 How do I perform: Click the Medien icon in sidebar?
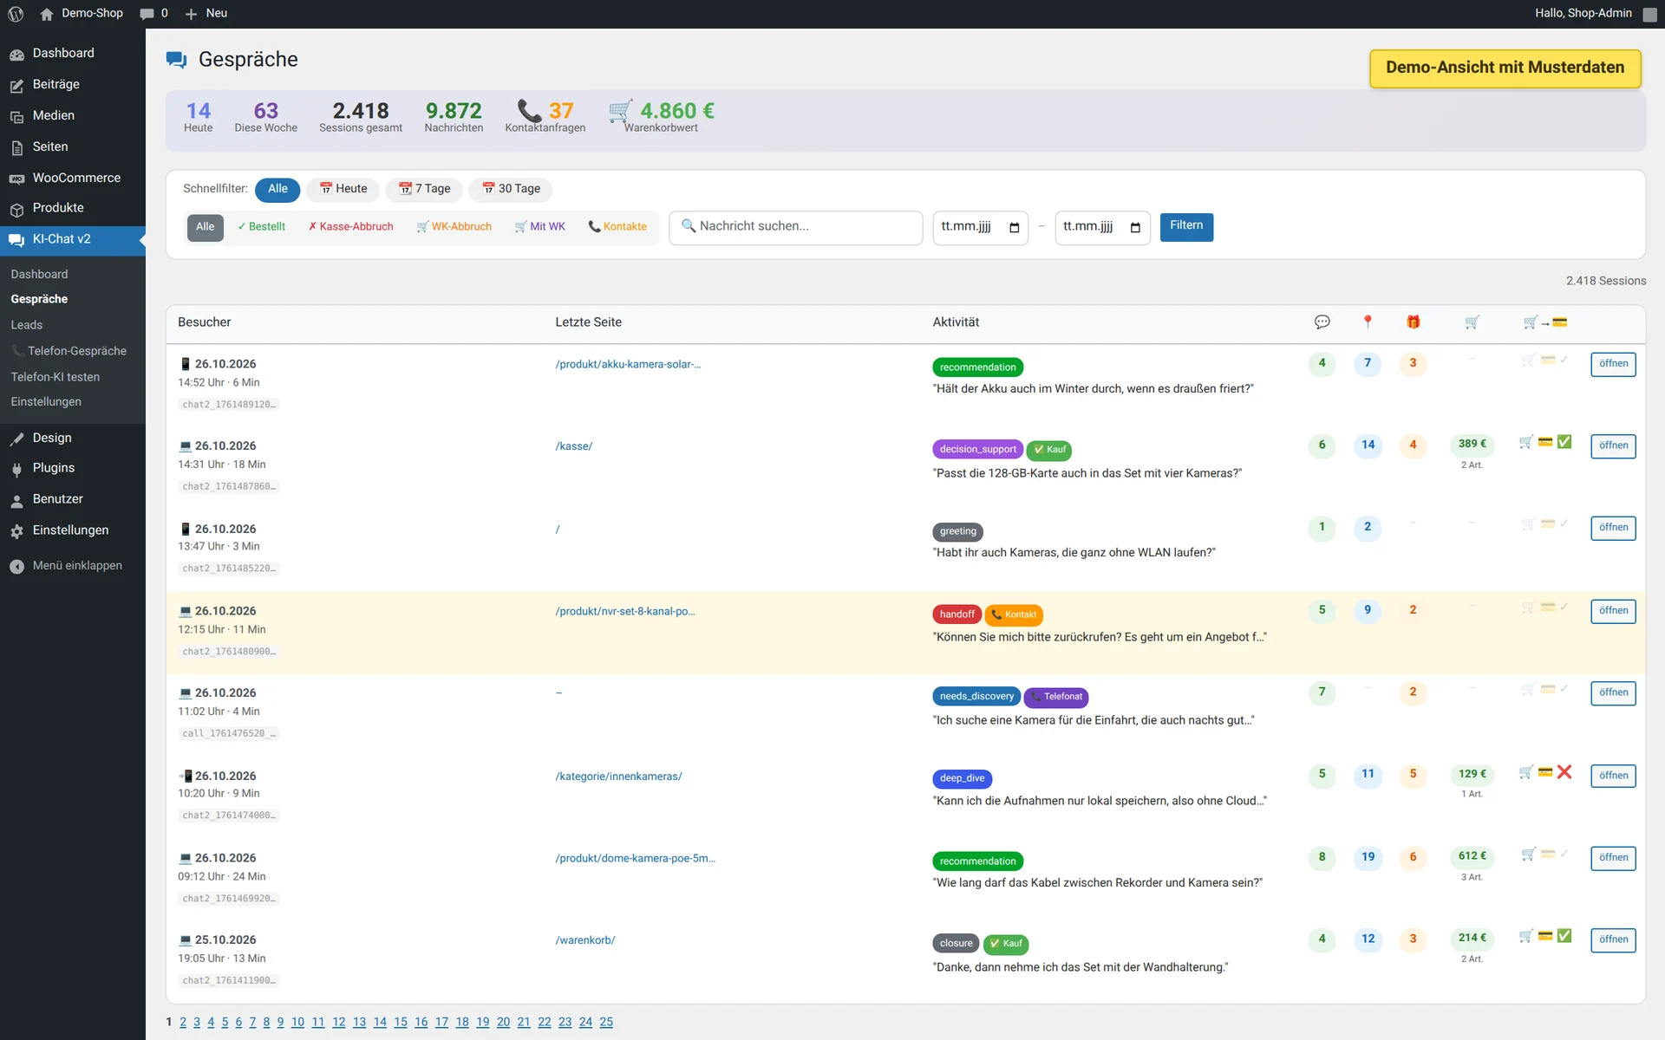pyautogui.click(x=16, y=117)
